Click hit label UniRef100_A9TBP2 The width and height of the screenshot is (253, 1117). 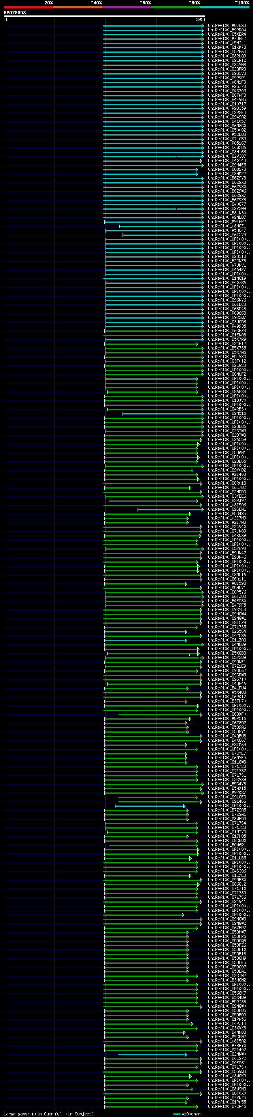[x=227, y=221]
